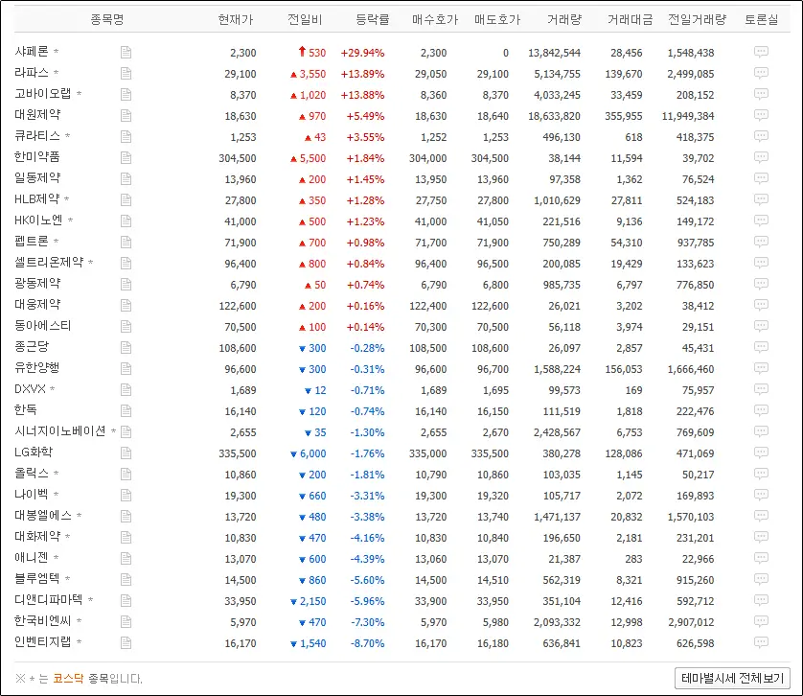
Task: Open discussion room icon for 나이벡
Action: click(761, 495)
